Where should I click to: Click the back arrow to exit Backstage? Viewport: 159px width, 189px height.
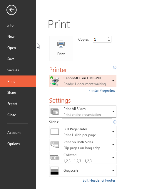click(11, 10)
